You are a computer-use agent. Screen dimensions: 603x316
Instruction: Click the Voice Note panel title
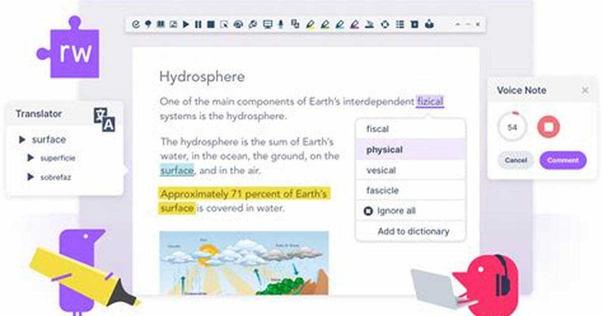click(x=521, y=90)
